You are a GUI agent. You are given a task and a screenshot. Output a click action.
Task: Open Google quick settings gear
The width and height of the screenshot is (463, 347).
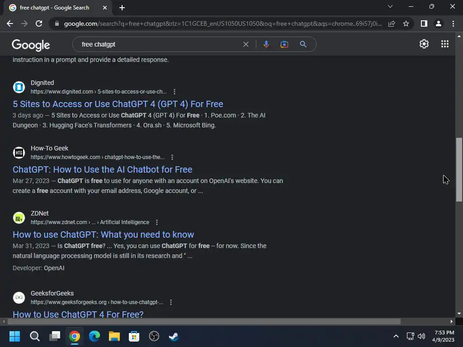tap(424, 44)
